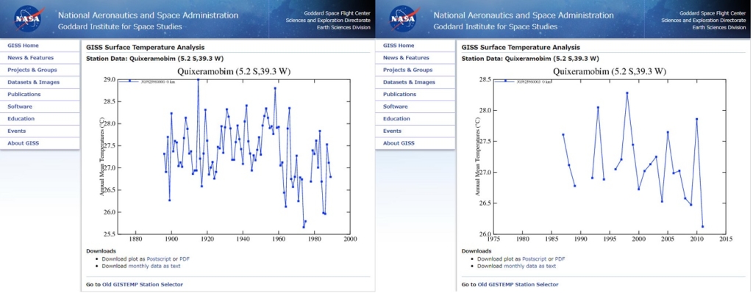Open Datasets & Images in the right page sidebar

(x=409, y=82)
